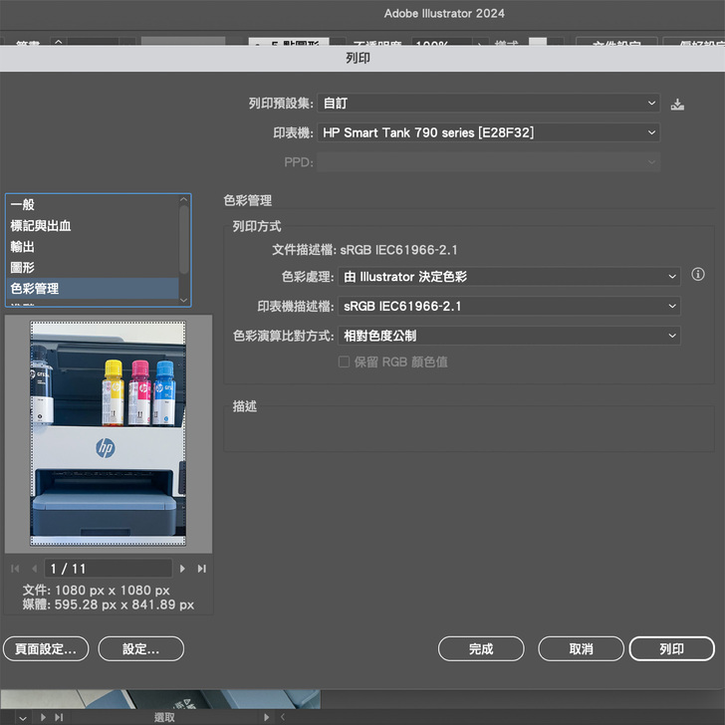Go to next preview page
725x725 pixels.
tap(182, 569)
